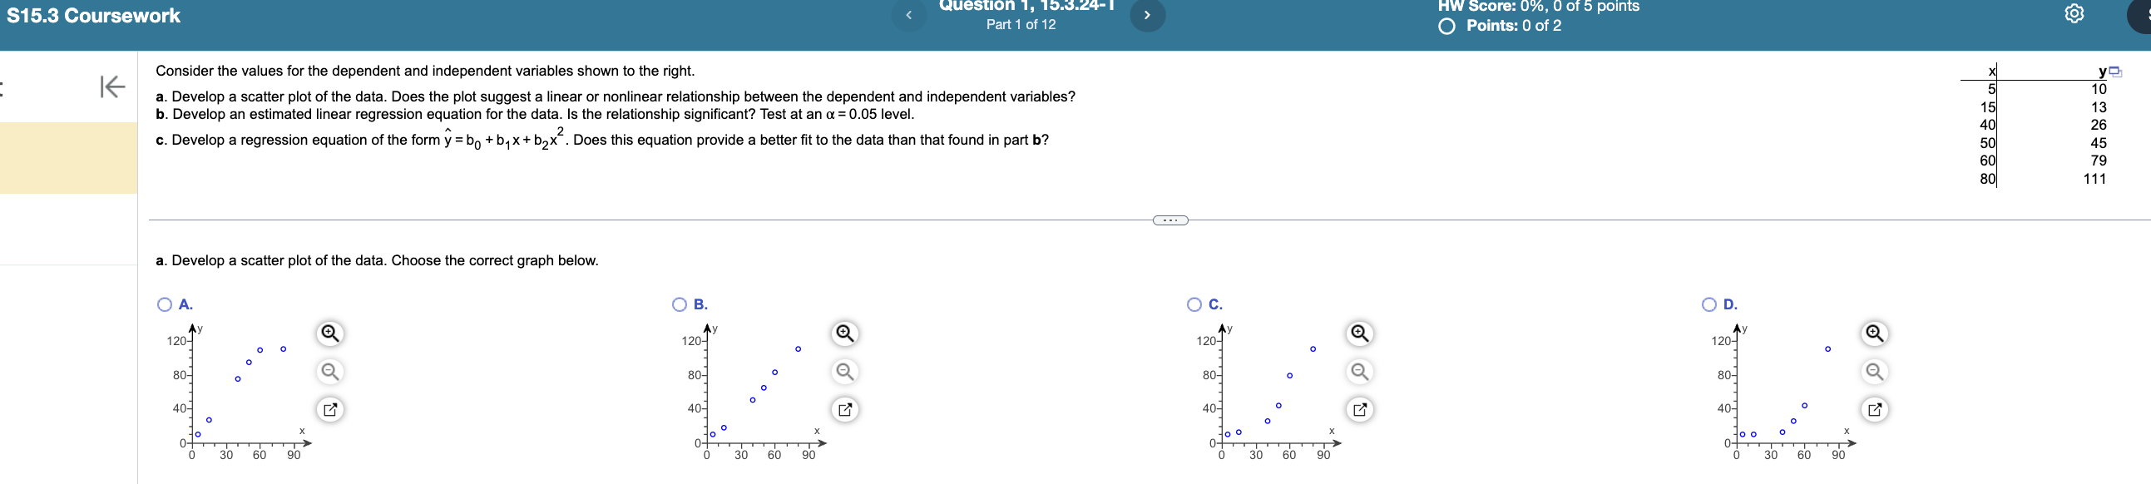This screenshot has height=484, width=2151.
Task: Select answer option D
Action: pos(1709,304)
